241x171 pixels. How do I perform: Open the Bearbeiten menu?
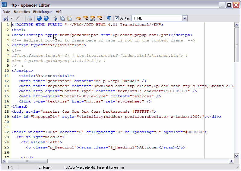(22, 11)
